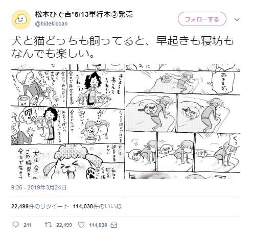
Task: Expand the tweet options chevron
Action: coord(237,19)
